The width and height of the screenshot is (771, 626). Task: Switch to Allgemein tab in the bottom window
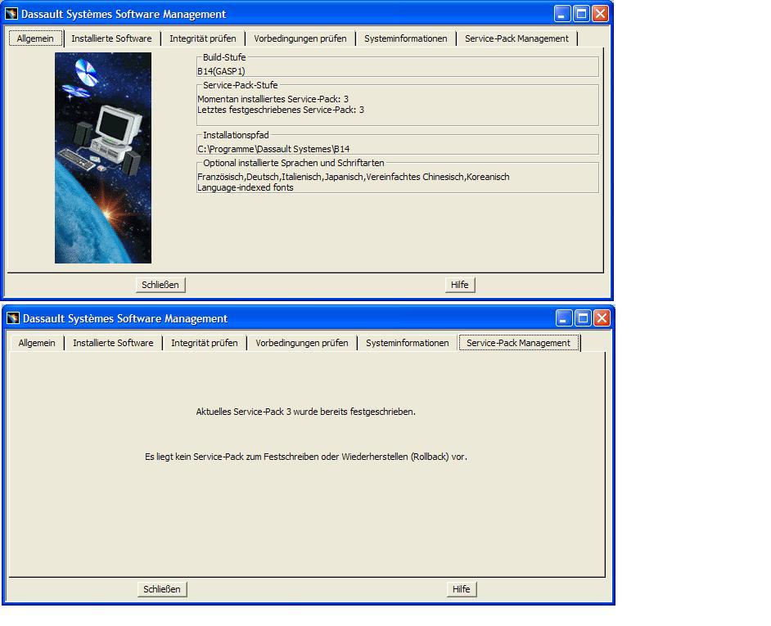(x=37, y=343)
